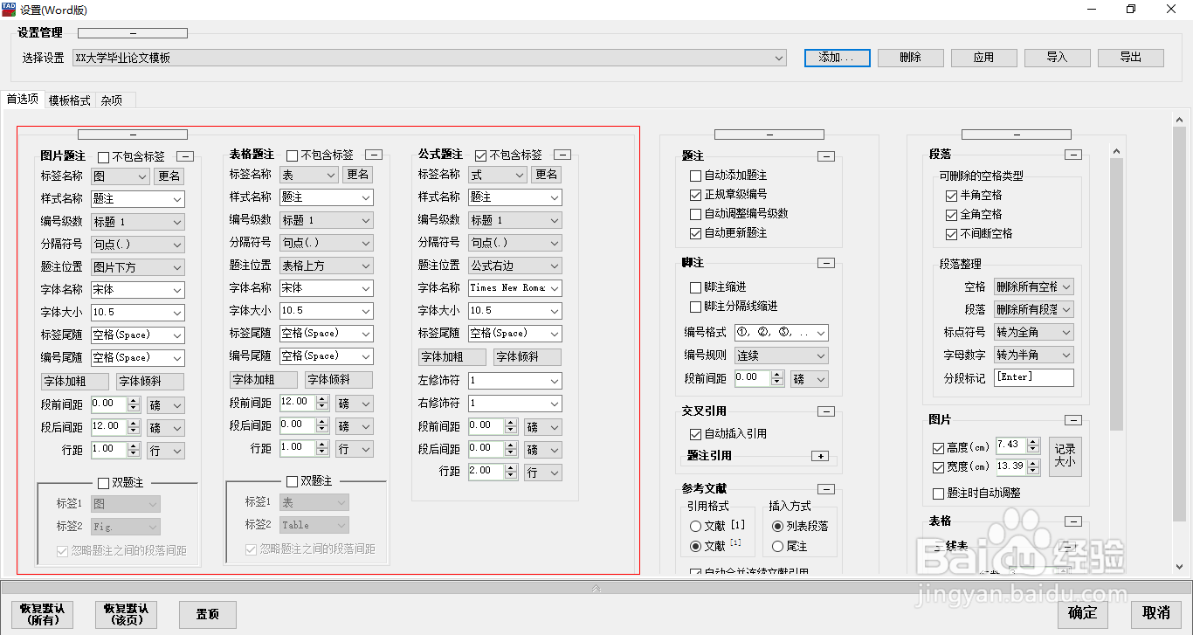
Task: Collapse the 交叉引用 group
Action: 826,411
